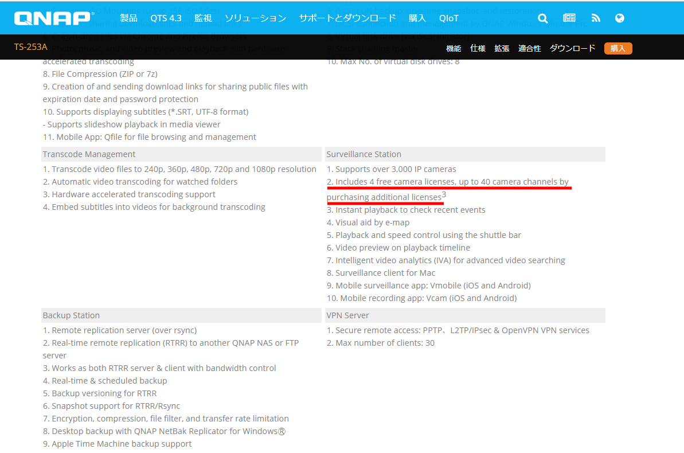Click the footnote 3 superscript after licenses
Image resolution: width=684 pixels, height=453 pixels.
click(444, 194)
